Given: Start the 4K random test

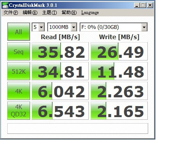Looking at the screenshot, I should tap(19, 91).
